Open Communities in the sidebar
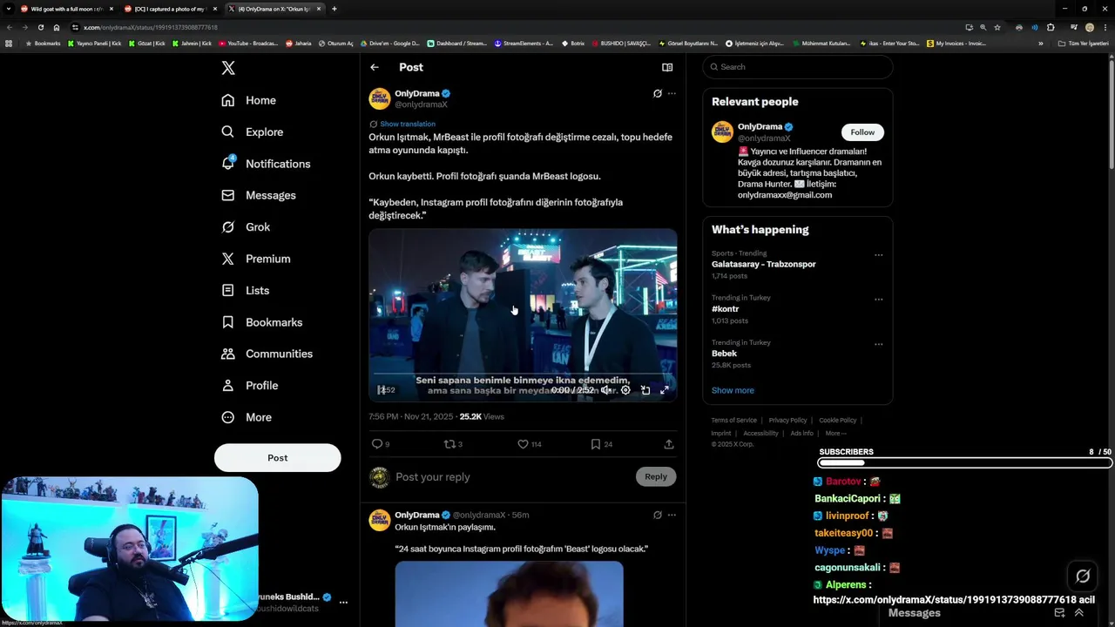Screen dimensions: 1115x627 [x=267, y=354]
